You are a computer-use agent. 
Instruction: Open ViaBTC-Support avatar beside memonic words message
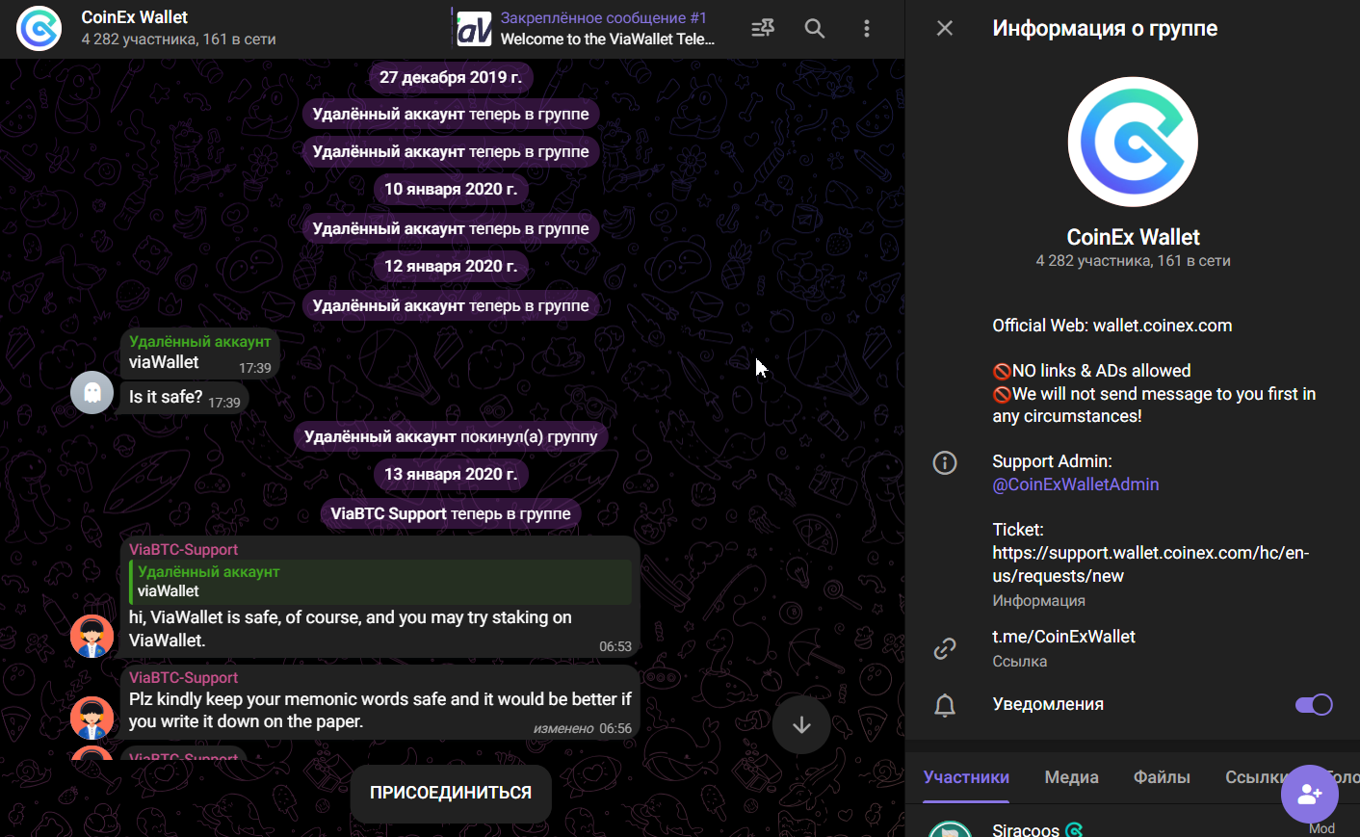tap(92, 719)
